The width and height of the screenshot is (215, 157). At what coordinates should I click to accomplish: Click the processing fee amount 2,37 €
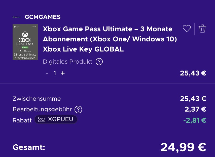[195, 109]
